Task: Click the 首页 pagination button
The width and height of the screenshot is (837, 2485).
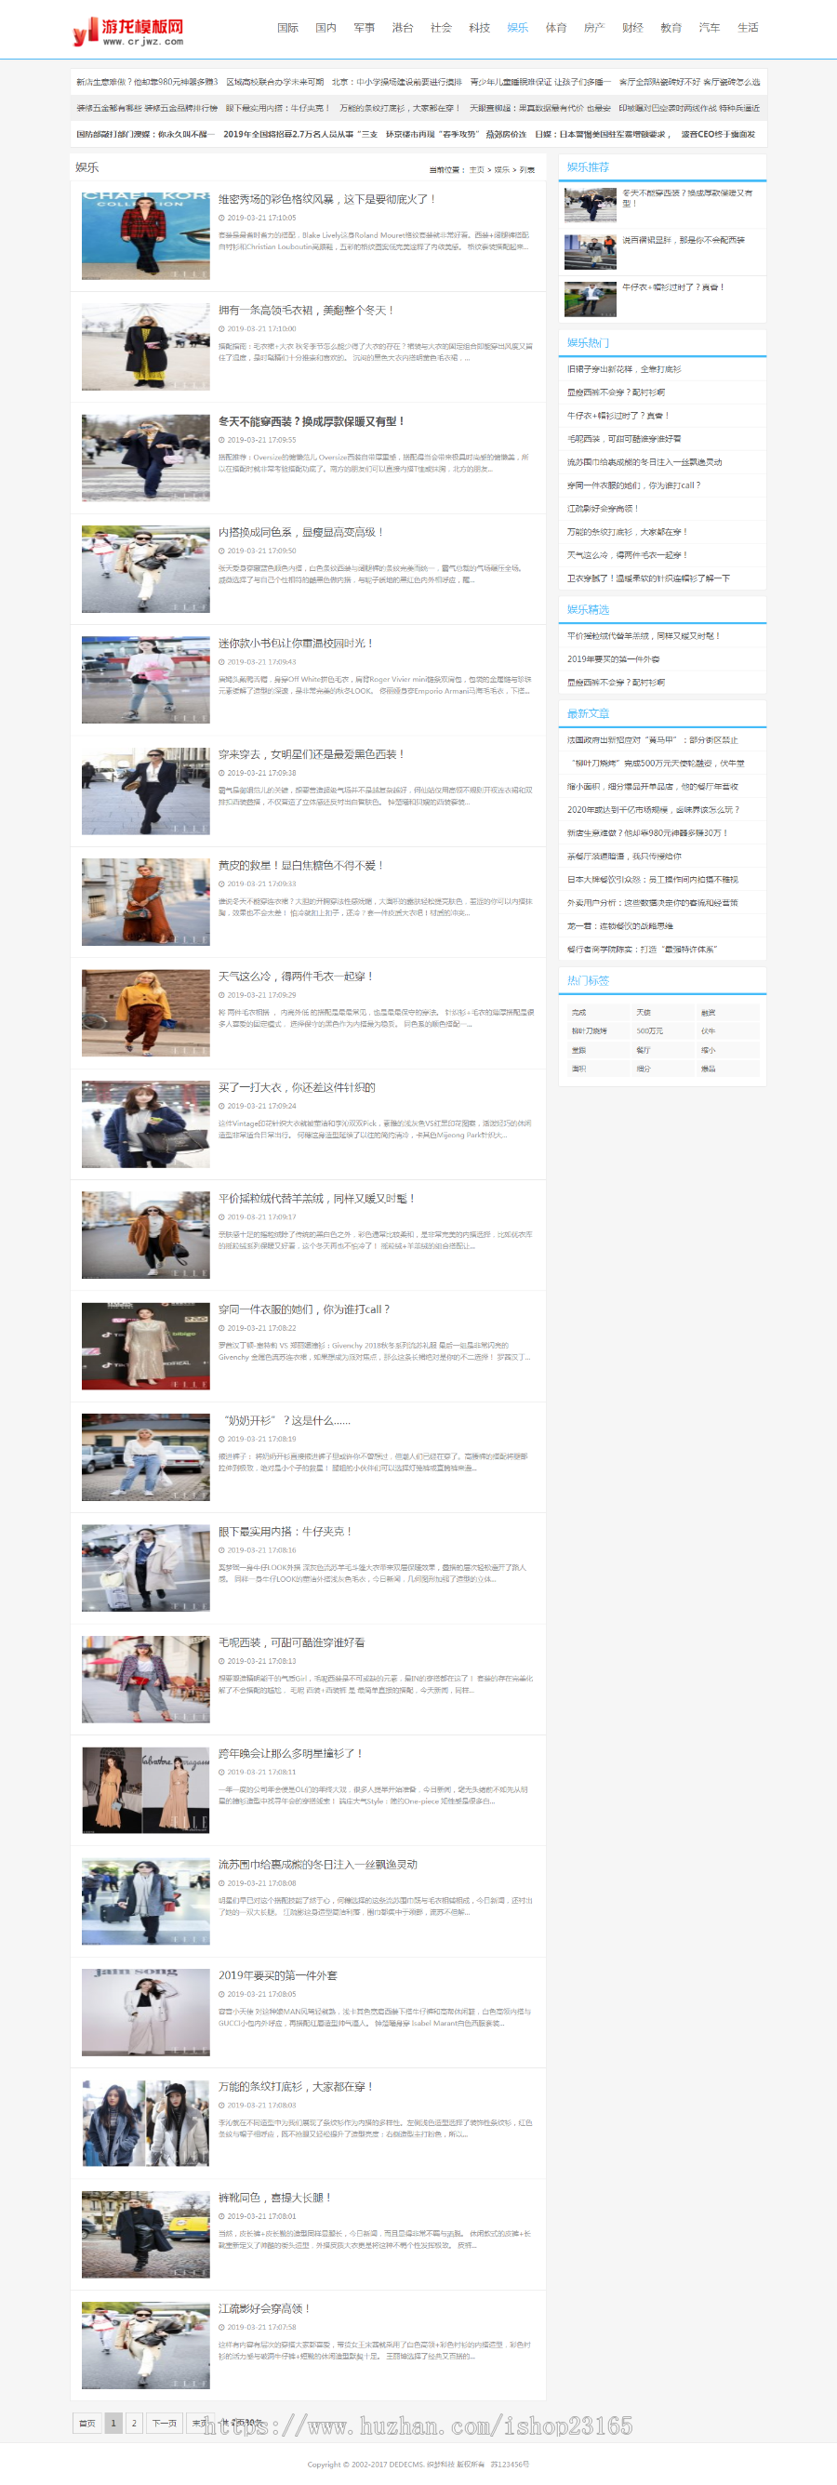Action: (x=86, y=2423)
